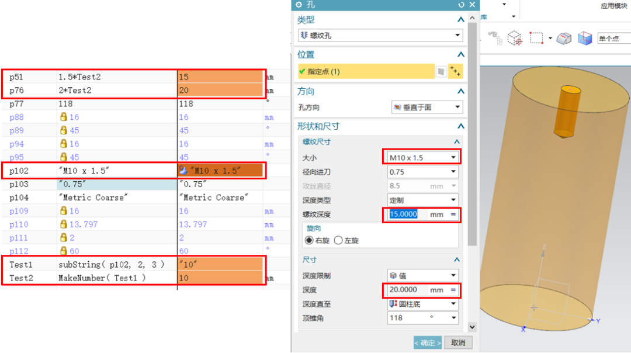This screenshot has width=631, height=353.
Task: Click the lock icon in row p111
Action: click(63, 237)
